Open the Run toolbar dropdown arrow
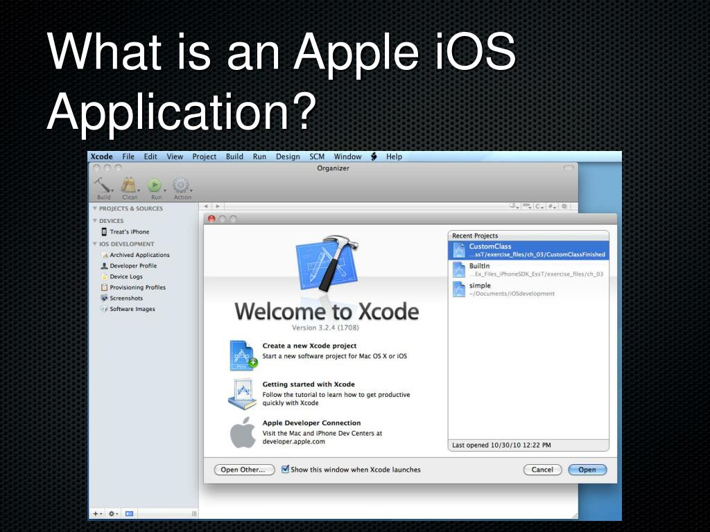The height and width of the screenshot is (532, 710). pyautogui.click(x=165, y=190)
